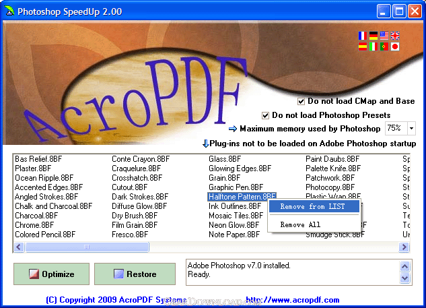This screenshot has width=426, height=308.
Task: Choose Remove All in context menu
Action: 314,224
